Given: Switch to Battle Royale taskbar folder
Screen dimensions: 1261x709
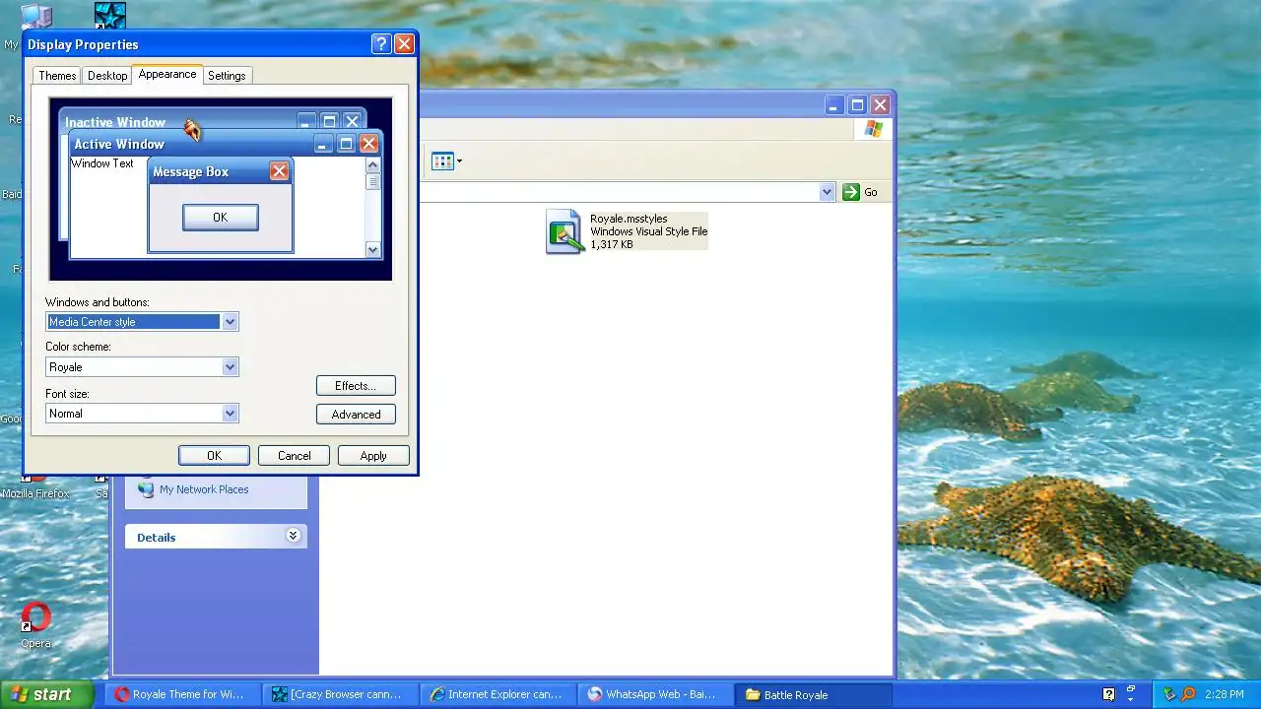Looking at the screenshot, I should tap(815, 694).
